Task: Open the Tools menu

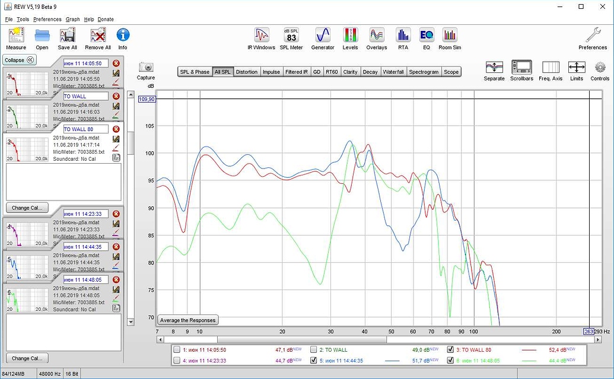Action: (x=23, y=19)
